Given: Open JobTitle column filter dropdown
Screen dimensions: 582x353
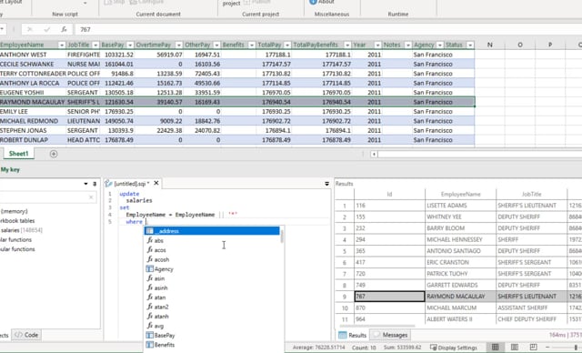Looking at the screenshot, I should (x=95, y=45).
